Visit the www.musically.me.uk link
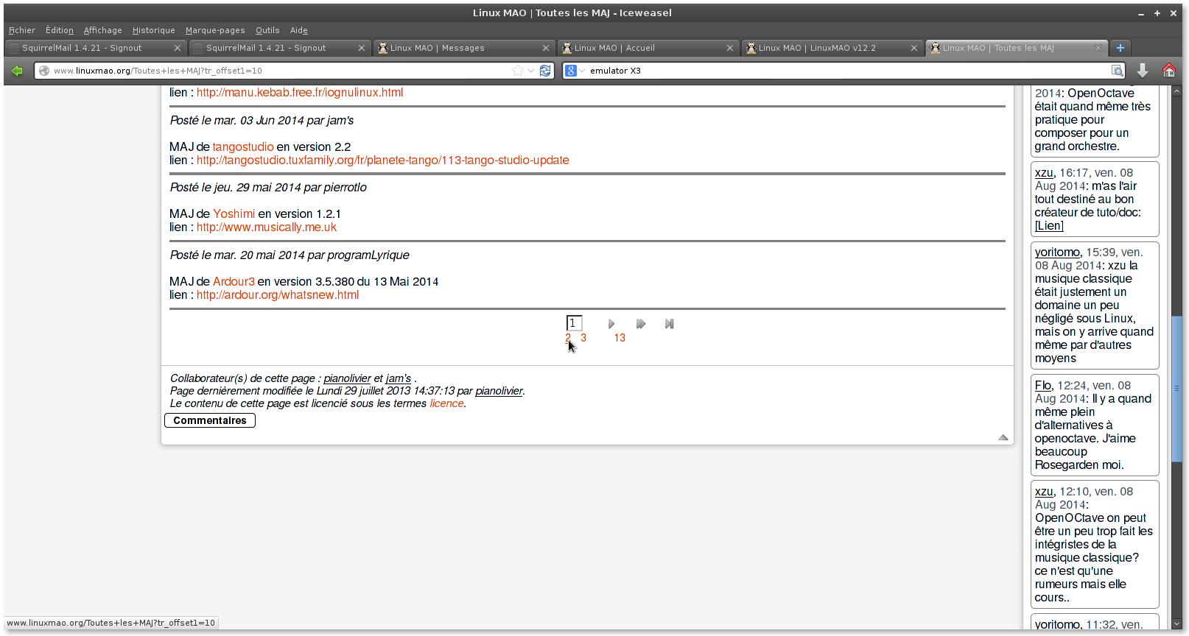The width and height of the screenshot is (1189, 636). [267, 227]
